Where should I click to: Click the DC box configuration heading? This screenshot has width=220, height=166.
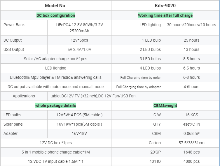pyautogui.click(x=56, y=15)
